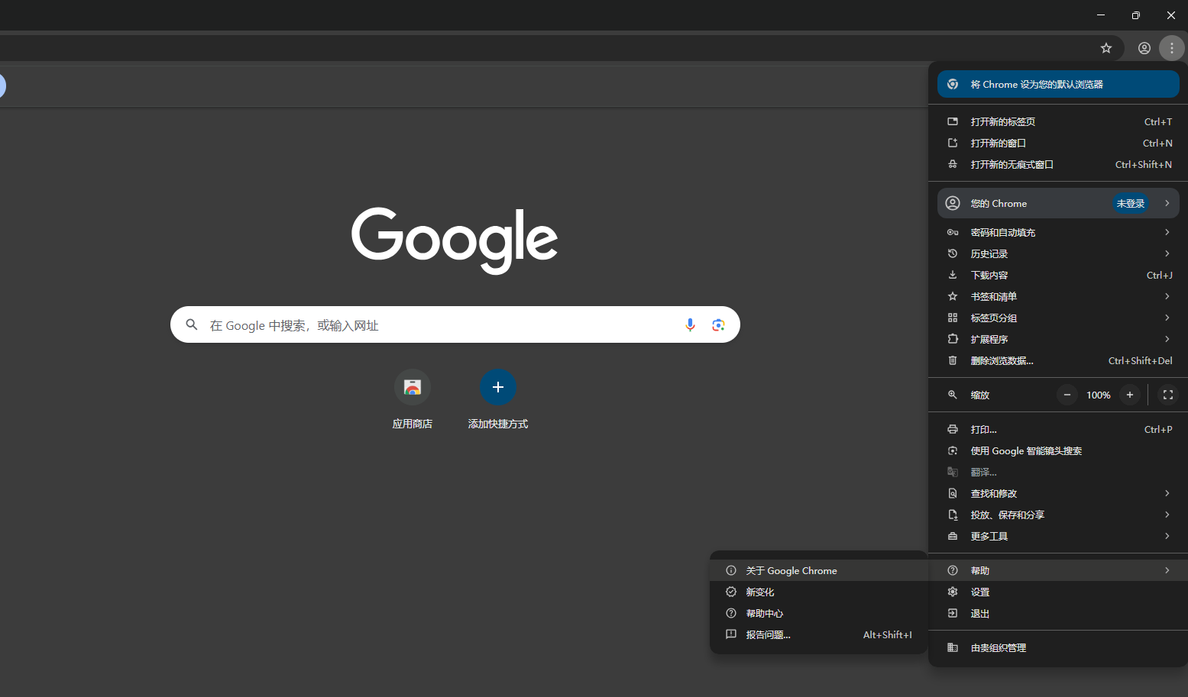Open 帮助中心 in help submenu
Image resolution: width=1188 pixels, height=697 pixels.
click(818, 613)
